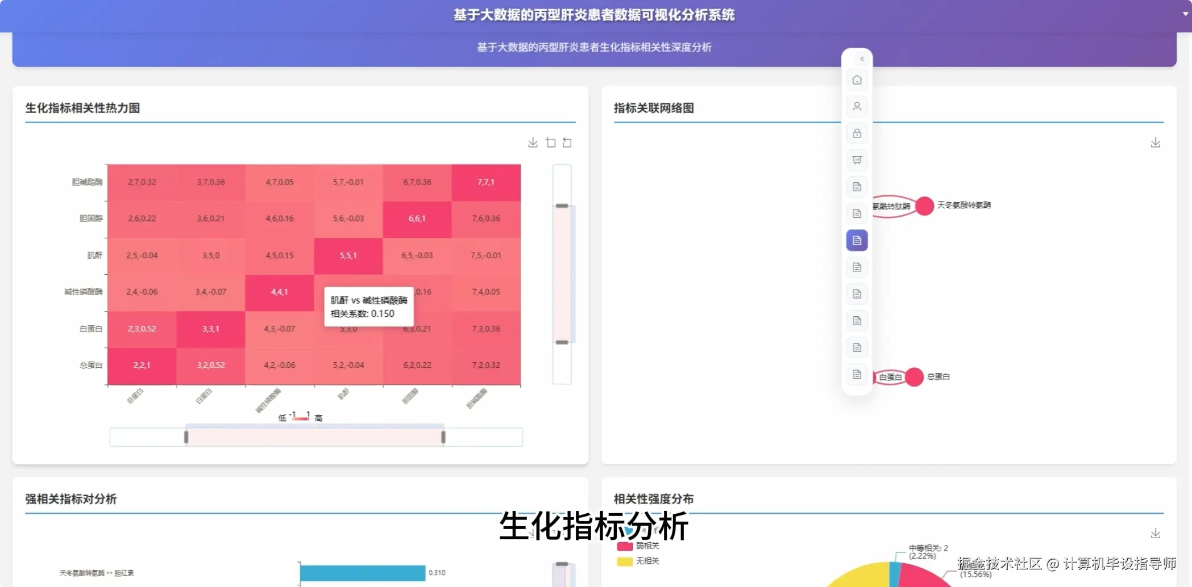Toggle the 弱相关 legend item
This screenshot has width=1192, height=587.
click(x=638, y=546)
